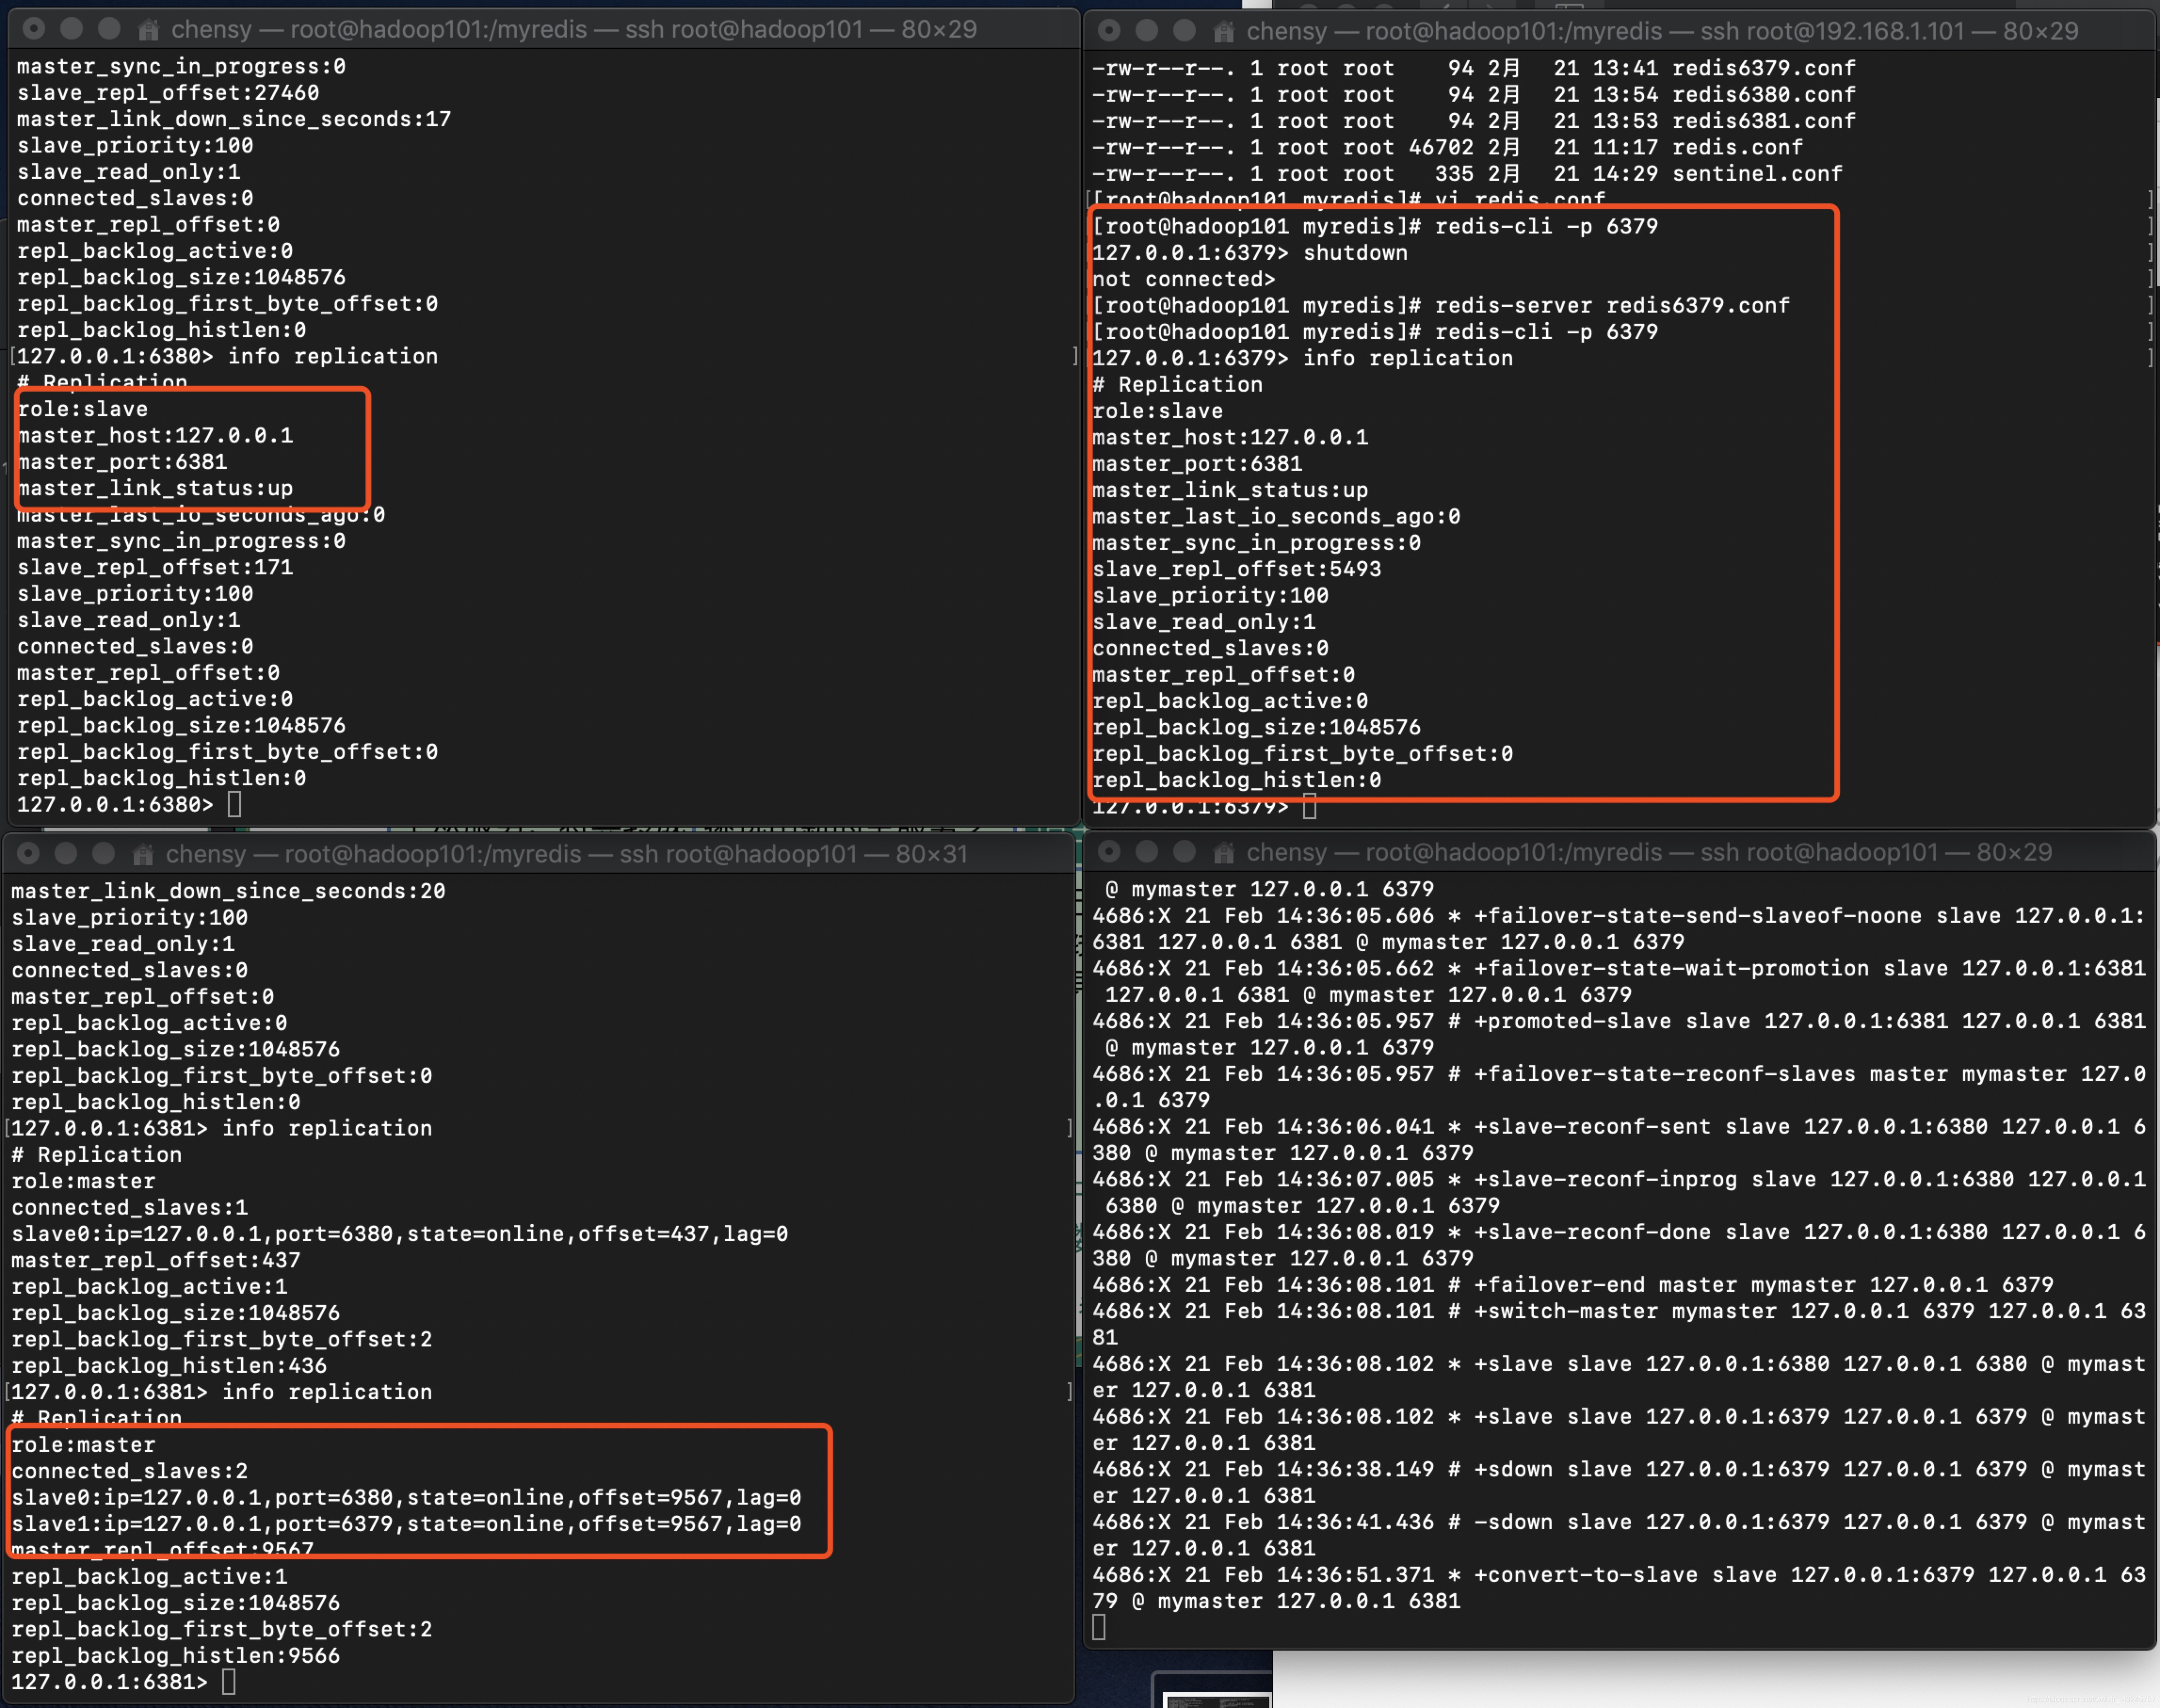
Task: Minimize the ssh root@192.168.1.101 terminal window
Action: (1146, 31)
